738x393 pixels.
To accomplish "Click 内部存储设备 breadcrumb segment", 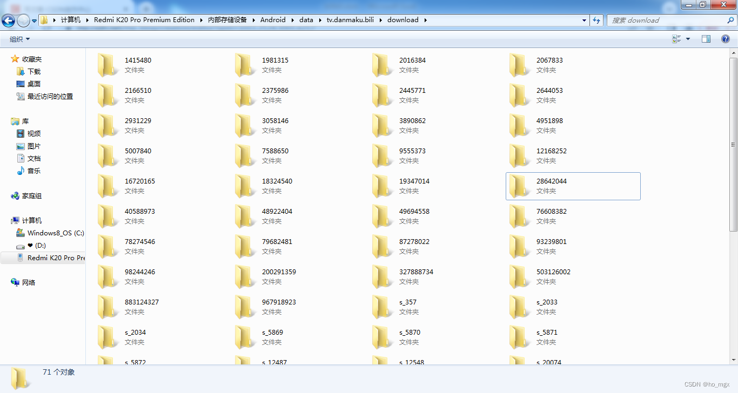I will [227, 20].
